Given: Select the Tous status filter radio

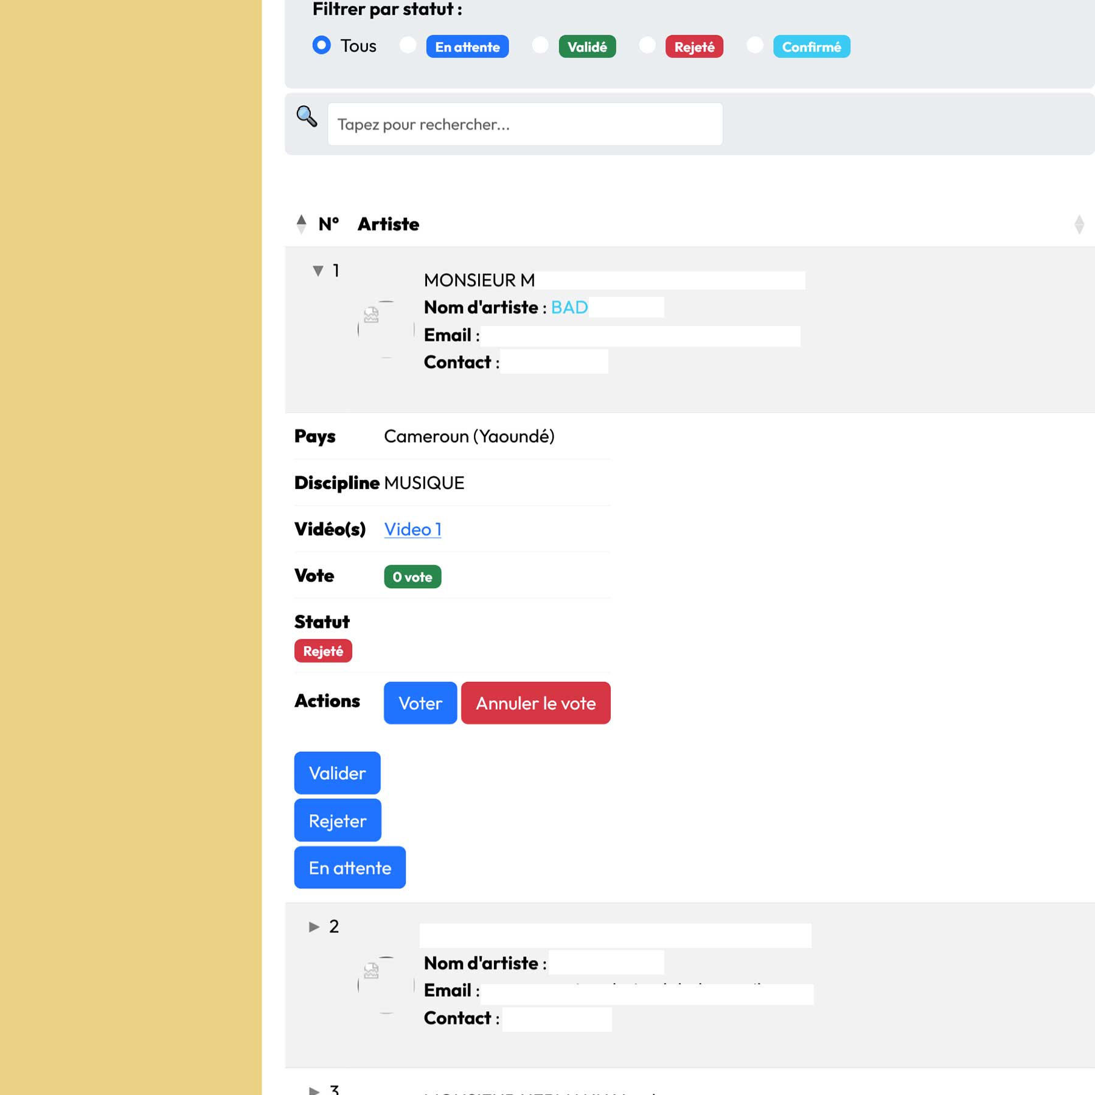Looking at the screenshot, I should [x=322, y=46].
